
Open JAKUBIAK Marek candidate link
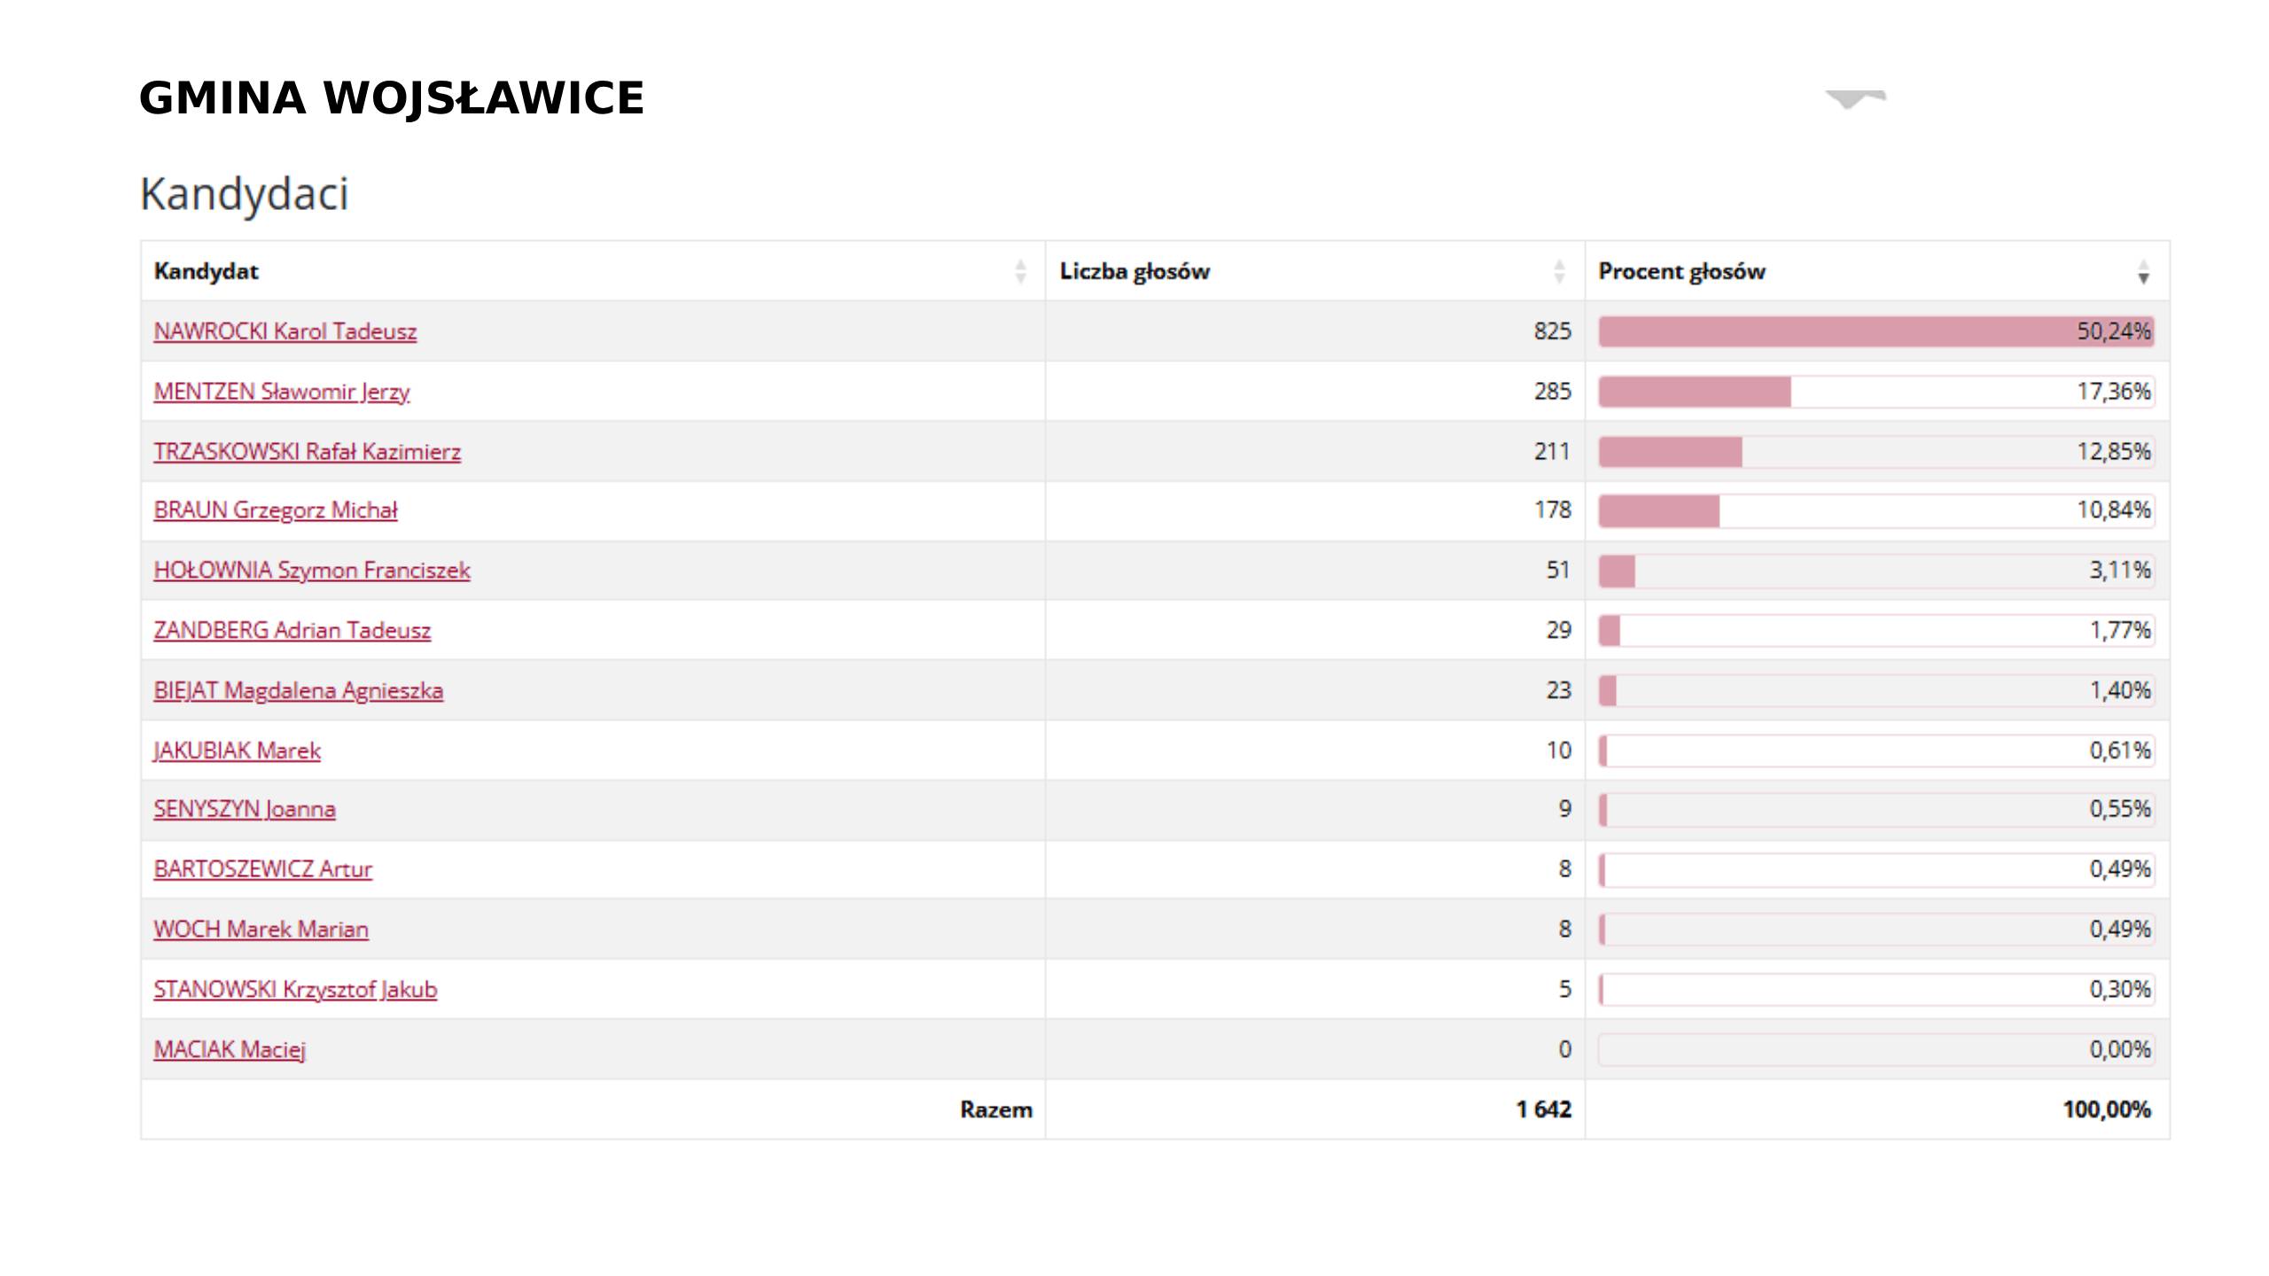pos(237,751)
